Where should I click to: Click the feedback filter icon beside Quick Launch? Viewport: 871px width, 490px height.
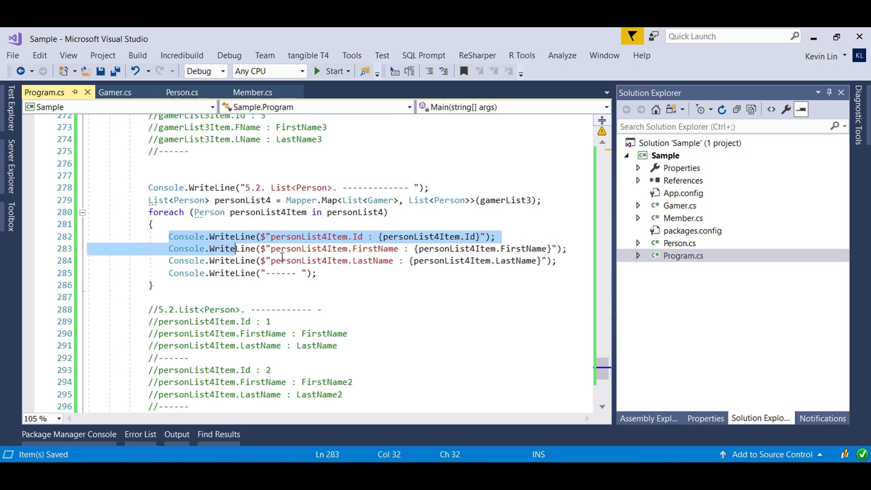coord(632,36)
